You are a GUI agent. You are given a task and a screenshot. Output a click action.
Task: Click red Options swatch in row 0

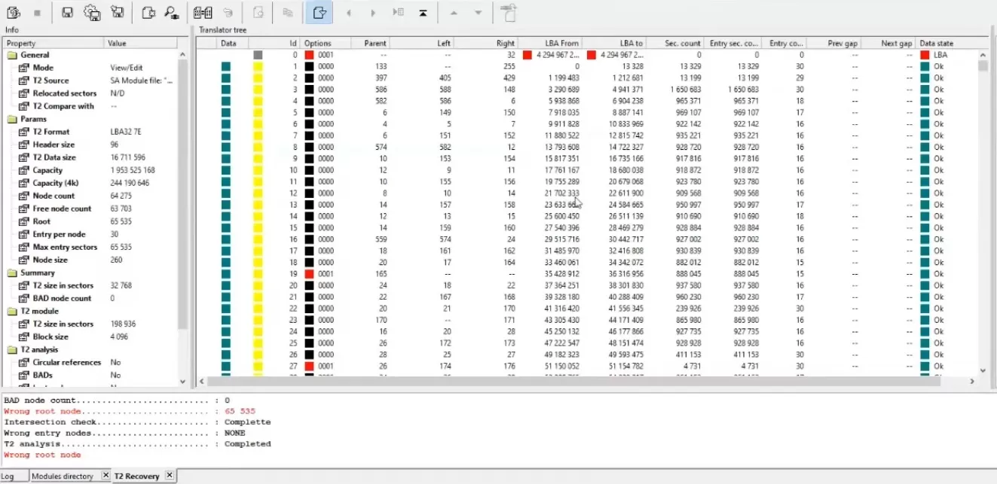309,55
